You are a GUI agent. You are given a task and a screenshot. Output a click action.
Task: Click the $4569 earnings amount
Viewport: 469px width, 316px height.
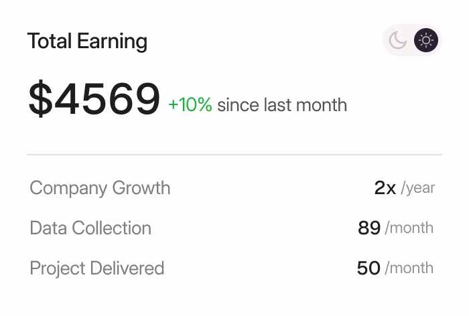94,99
